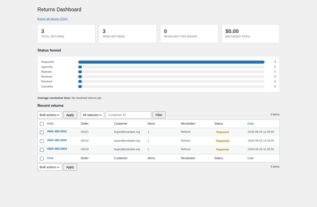Open Export all returns (CSV) link

pyautogui.click(x=52, y=19)
